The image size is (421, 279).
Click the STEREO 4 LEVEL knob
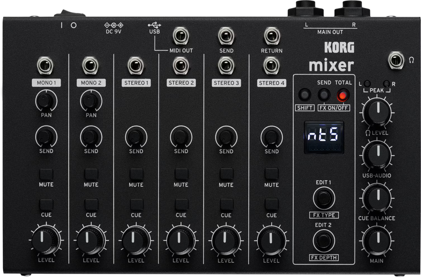[x=271, y=240]
